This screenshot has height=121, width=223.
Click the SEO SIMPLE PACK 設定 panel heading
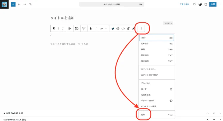15,120
